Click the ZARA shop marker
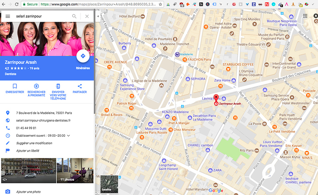 210,170
